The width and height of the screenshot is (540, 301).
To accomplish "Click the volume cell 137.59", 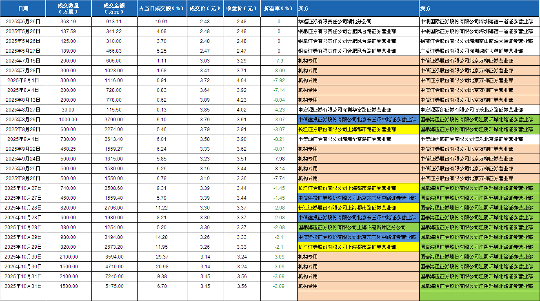I will pos(69,31).
